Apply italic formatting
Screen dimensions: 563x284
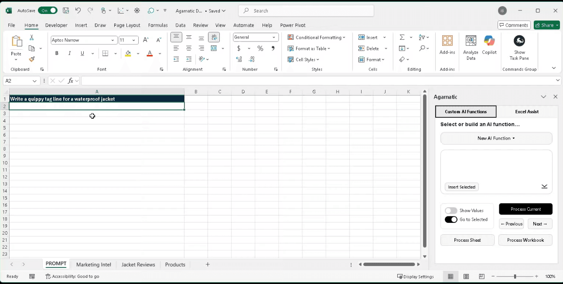tap(69, 53)
